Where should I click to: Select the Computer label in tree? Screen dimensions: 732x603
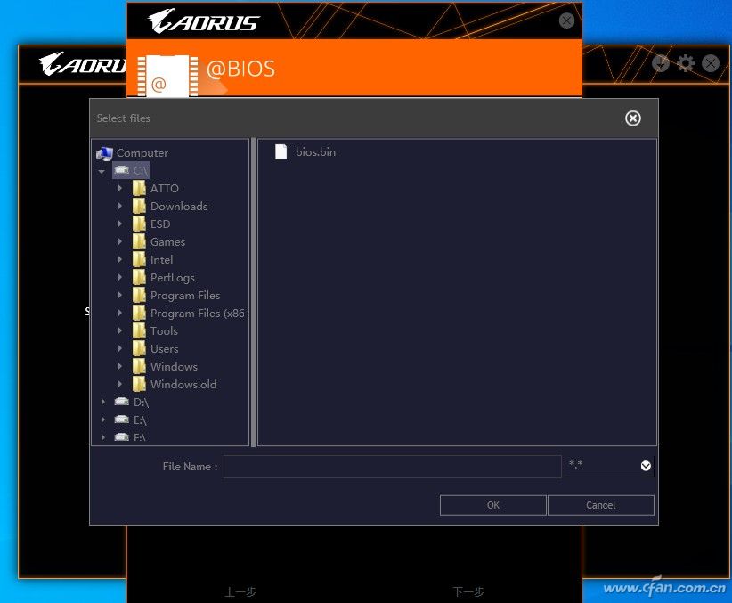pyautogui.click(x=142, y=152)
